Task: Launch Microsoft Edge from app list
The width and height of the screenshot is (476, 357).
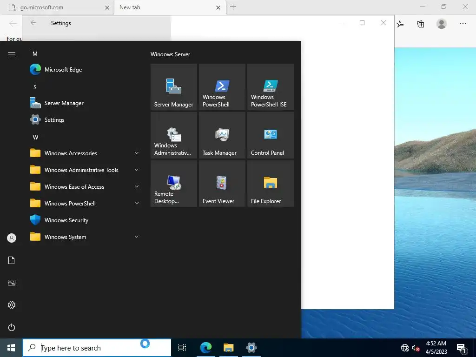Action: pos(86,70)
